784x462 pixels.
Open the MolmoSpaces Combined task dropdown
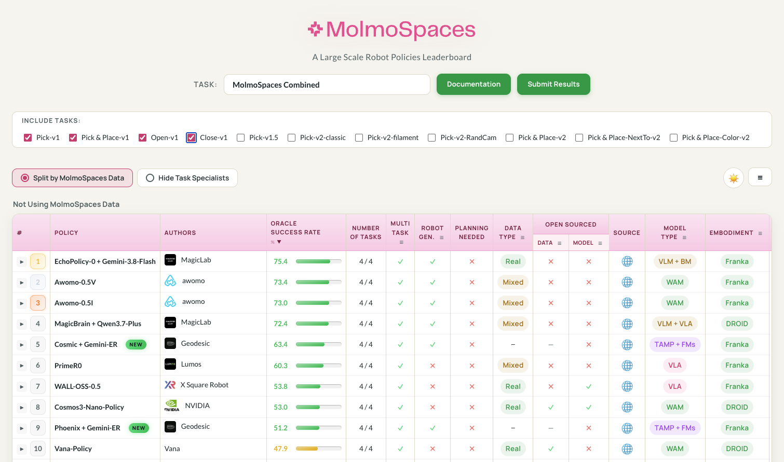327,85
